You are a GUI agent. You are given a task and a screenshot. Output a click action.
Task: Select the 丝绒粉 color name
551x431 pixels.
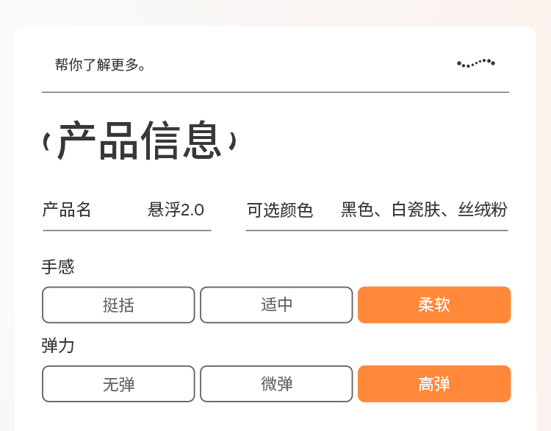pos(483,210)
